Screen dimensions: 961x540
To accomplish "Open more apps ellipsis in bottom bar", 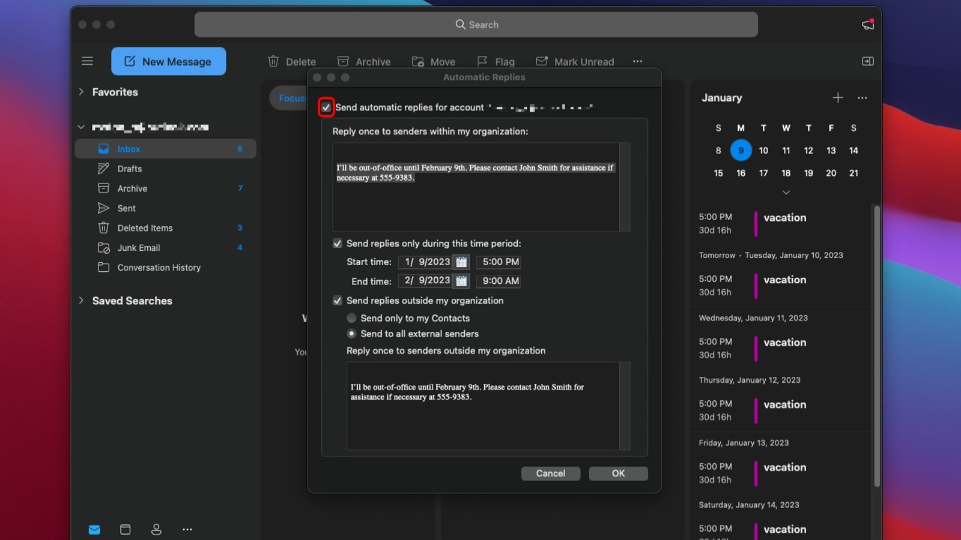I will click(x=187, y=529).
